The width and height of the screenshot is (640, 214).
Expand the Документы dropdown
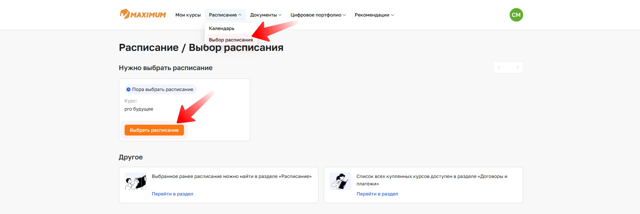[266, 15]
